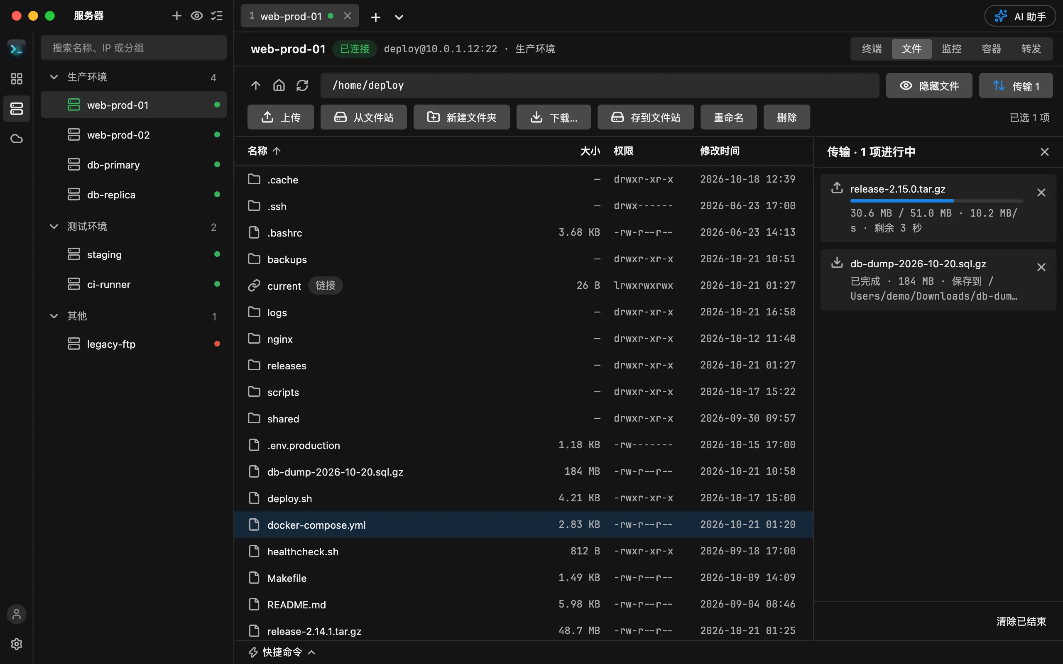Screen dimensions: 1063x664
Task: Dismiss the db-dump-2026-10-20.sql.gz transfer entry
Action: click(x=1041, y=267)
